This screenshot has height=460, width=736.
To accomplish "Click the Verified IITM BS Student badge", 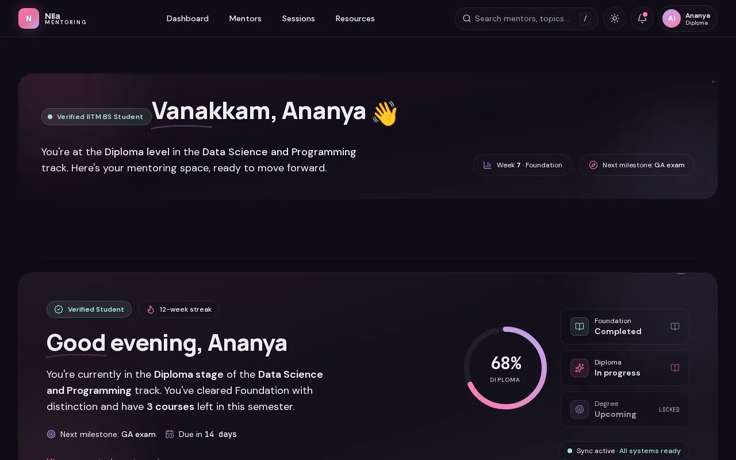I will (x=97, y=117).
